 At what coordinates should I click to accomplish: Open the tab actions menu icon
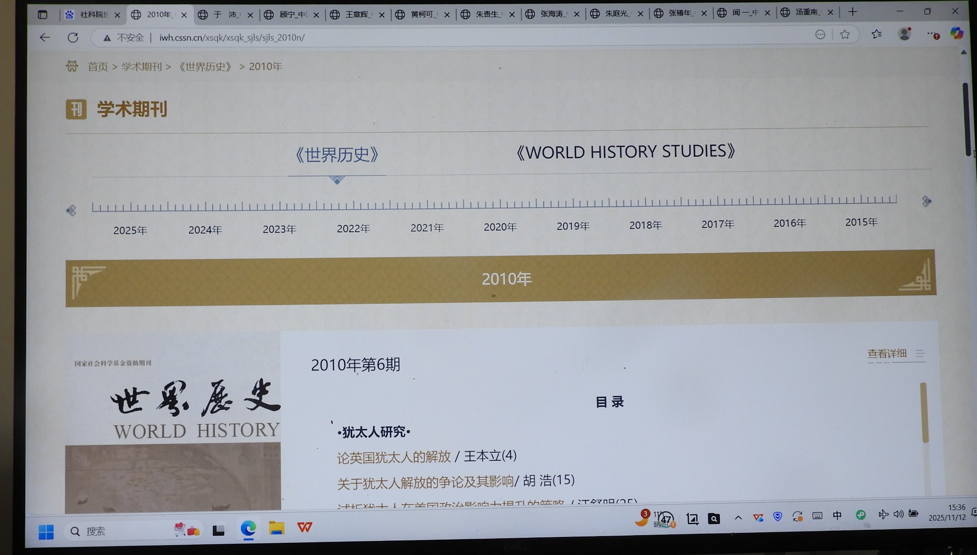(42, 14)
